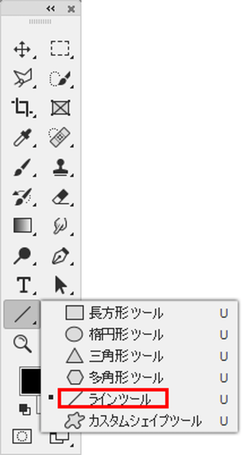The width and height of the screenshot is (249, 455).
Task: Choose the Gradient tool
Action: tap(23, 225)
